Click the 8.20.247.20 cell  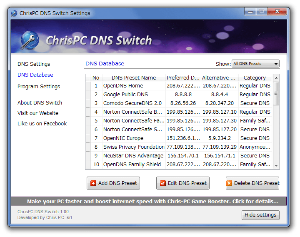pyautogui.click(x=220, y=103)
